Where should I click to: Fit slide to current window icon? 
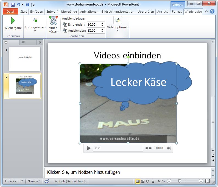[207, 181]
